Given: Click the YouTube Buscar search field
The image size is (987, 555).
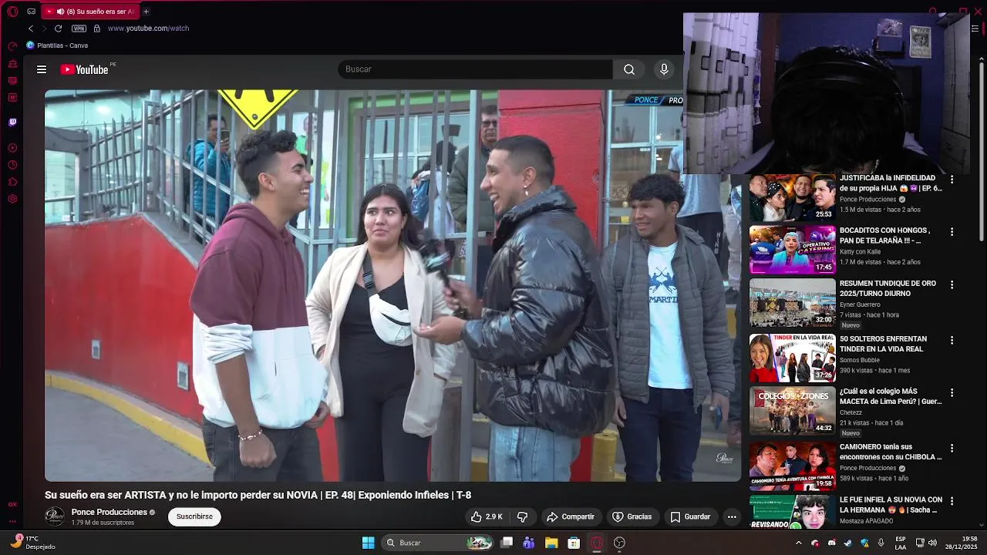Looking at the screenshot, I should point(475,69).
